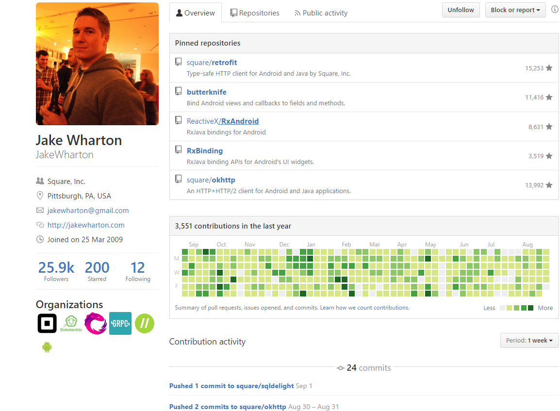Visit the http://jakewharton.com website link
This screenshot has height=411, width=560.
tap(86, 225)
